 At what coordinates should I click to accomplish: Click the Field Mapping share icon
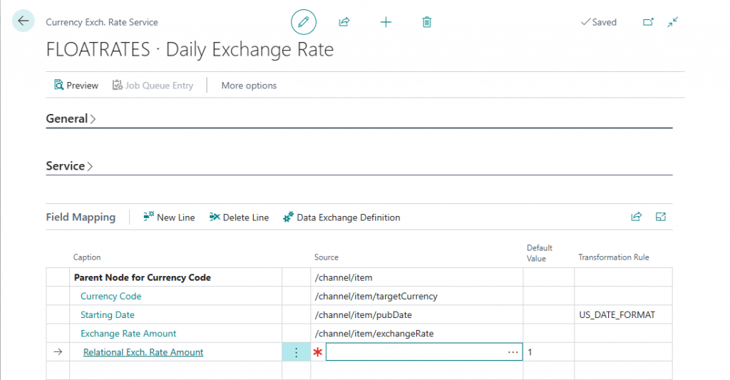[x=636, y=217]
